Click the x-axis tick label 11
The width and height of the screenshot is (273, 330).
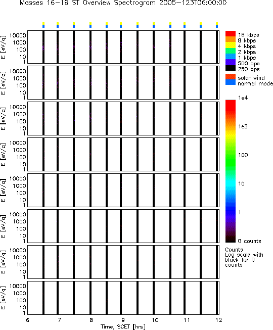click(x=187, y=320)
